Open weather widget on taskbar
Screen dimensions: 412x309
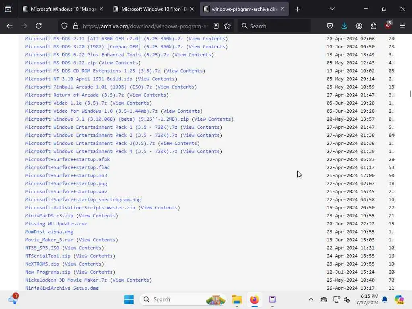point(13,299)
